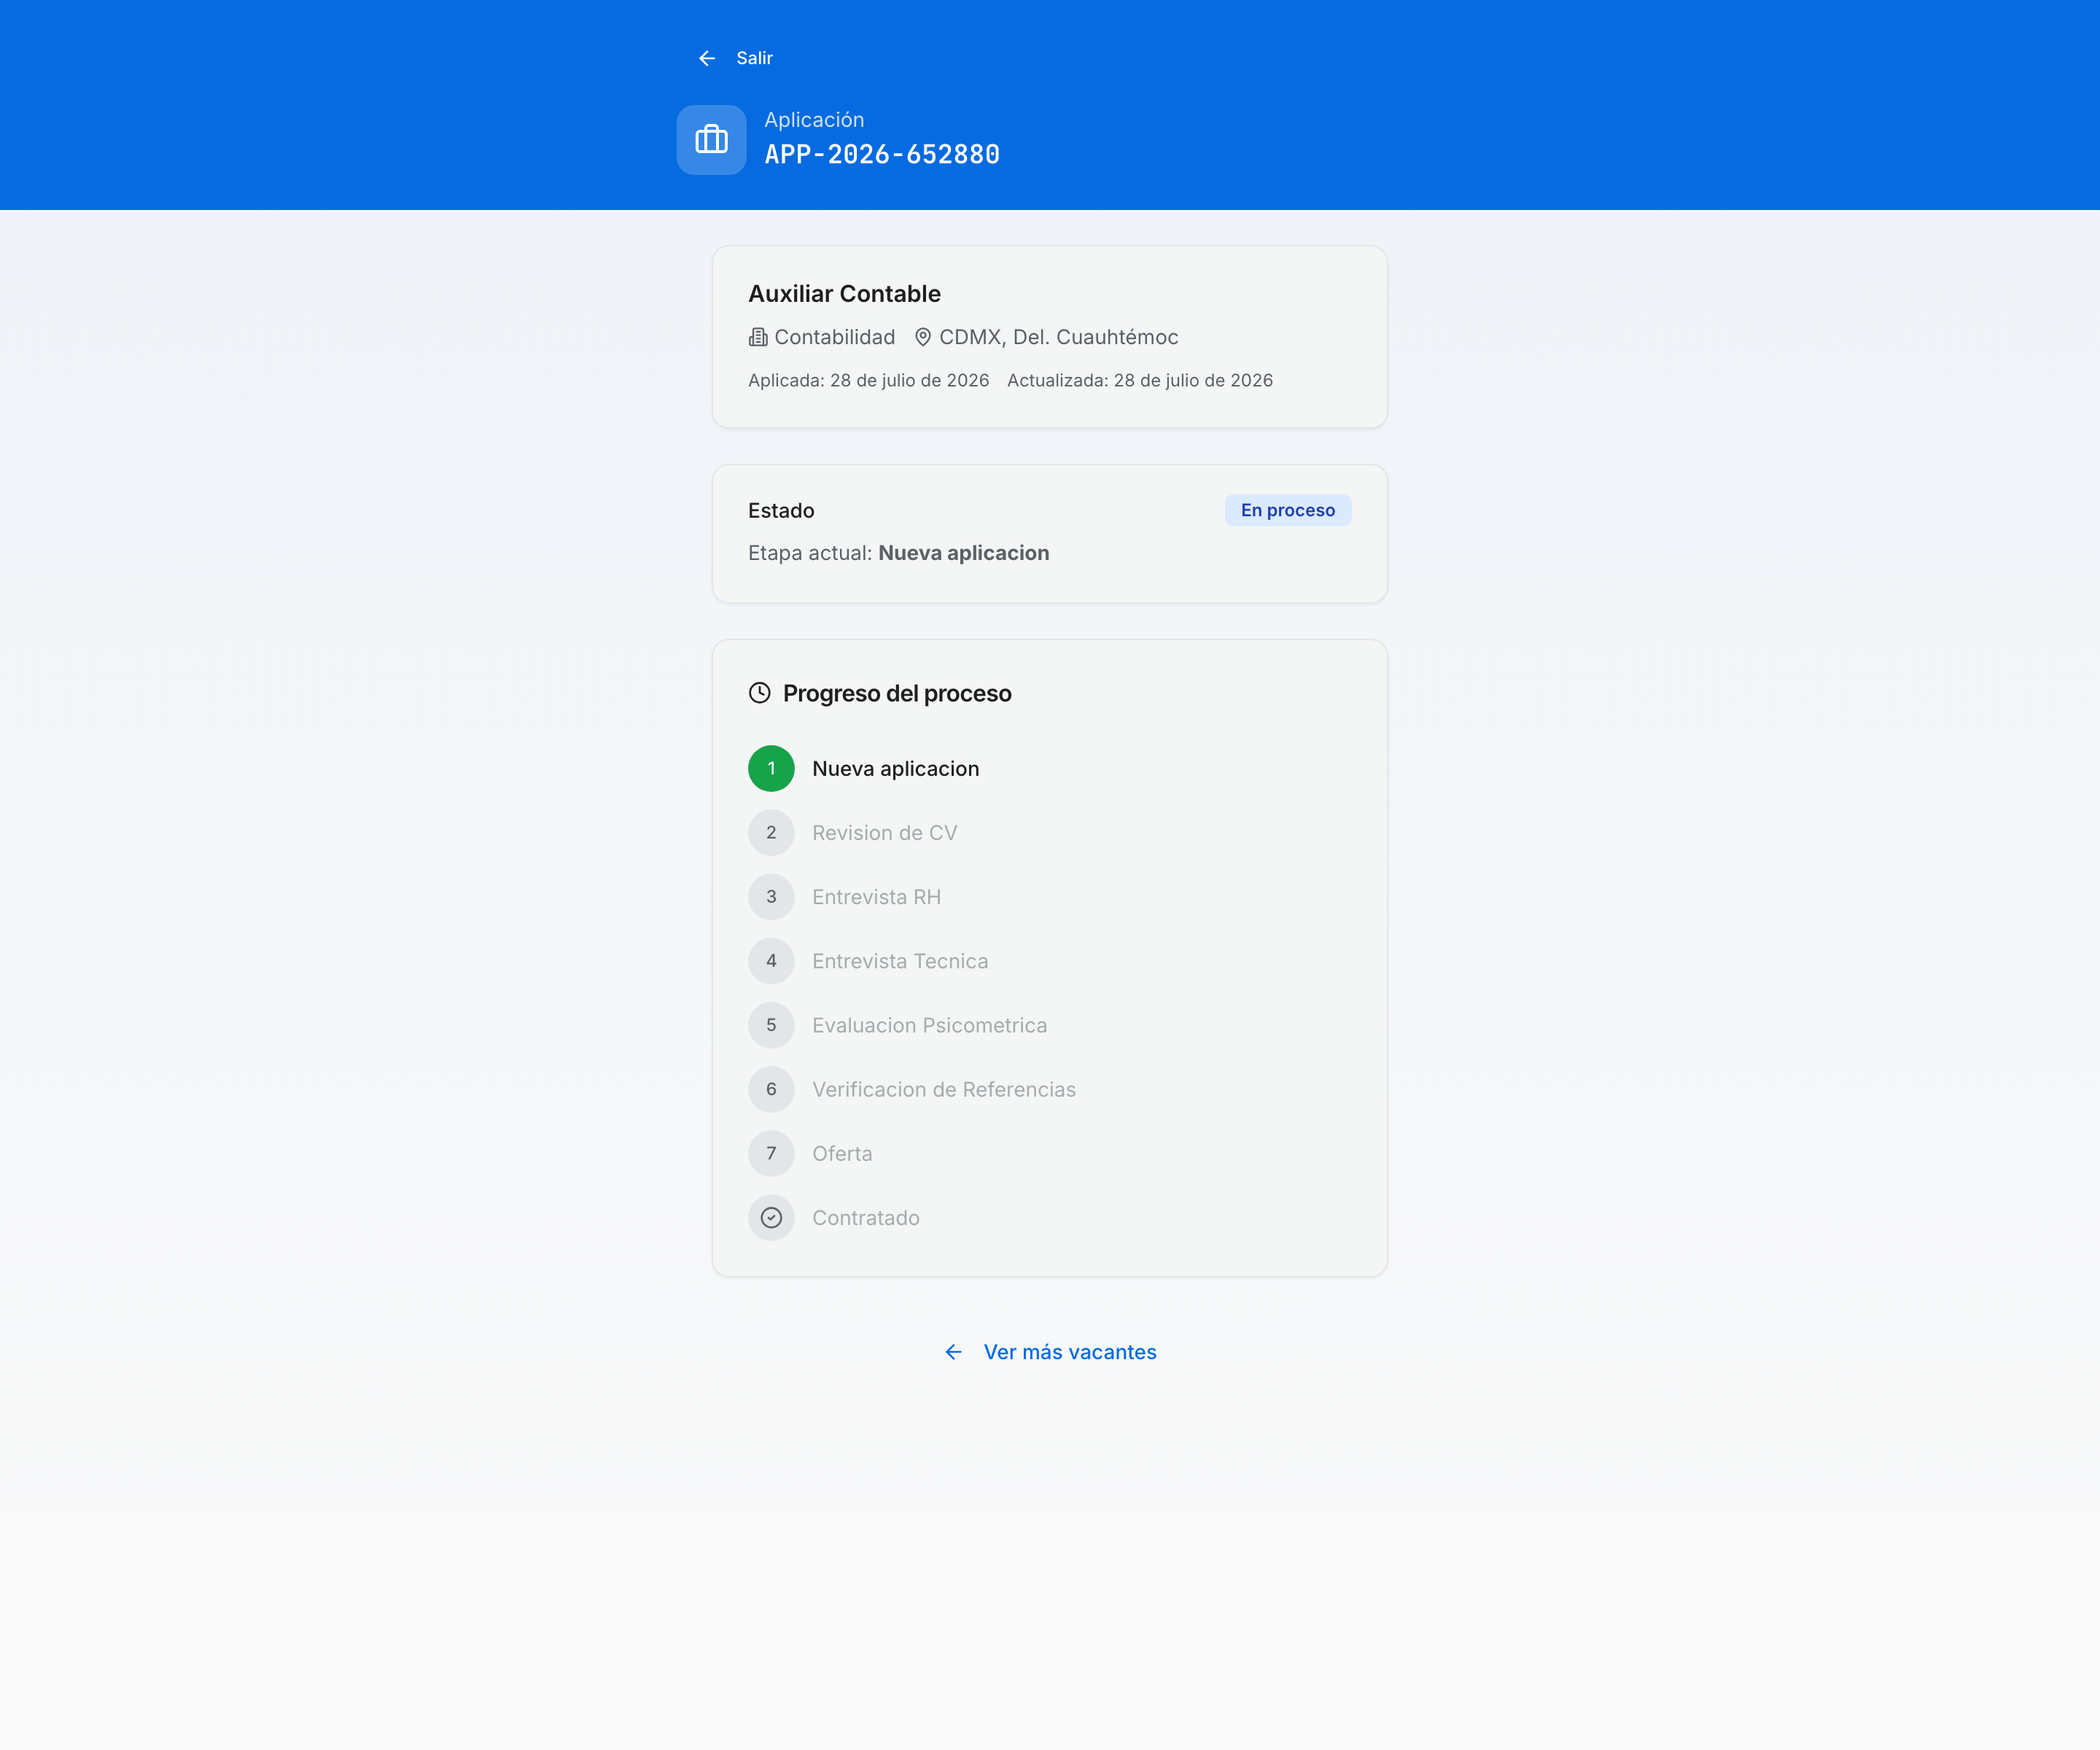Image resolution: width=2100 pixels, height=1750 pixels.
Task: Click the step 3 circle
Action: (771, 897)
